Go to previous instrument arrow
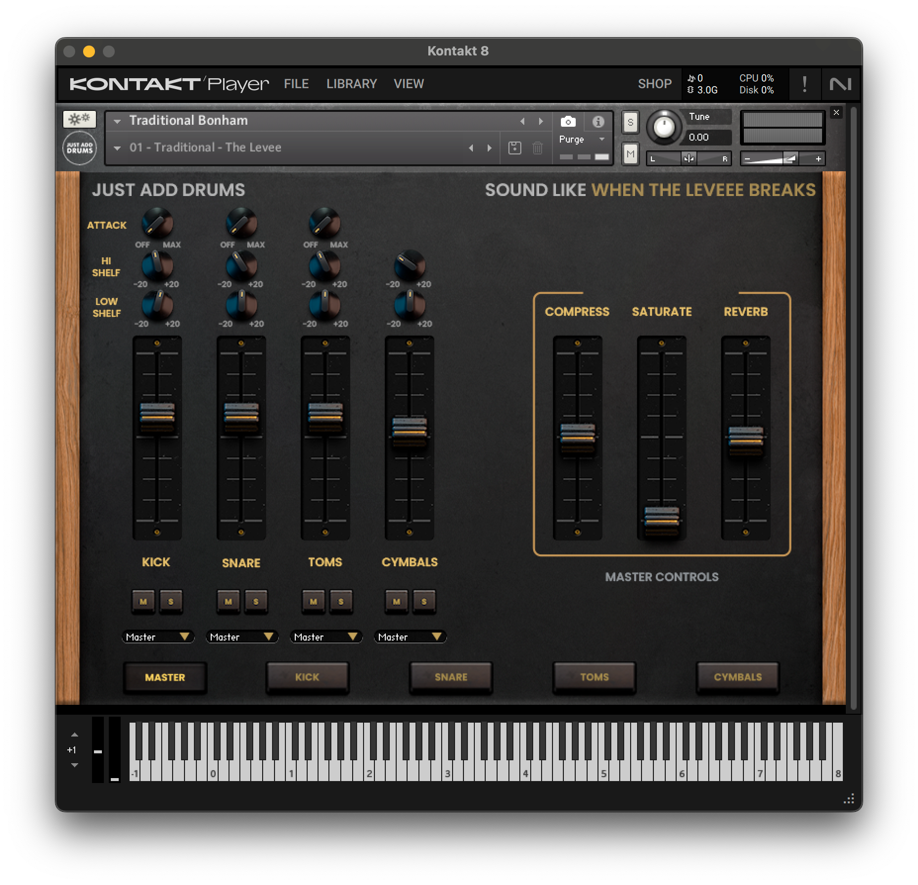The image size is (918, 885). pyautogui.click(x=522, y=121)
